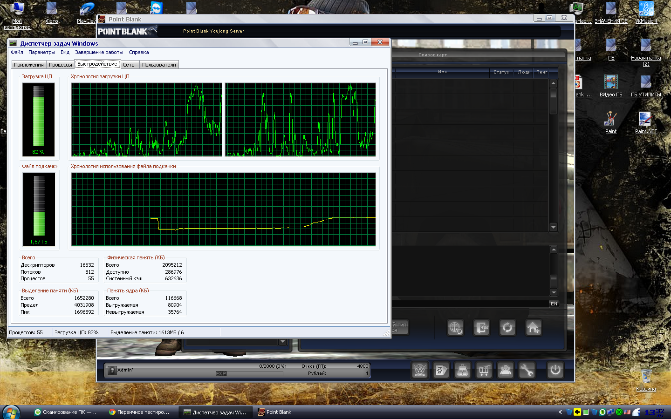Click the Пинг column header in room list

541,72
